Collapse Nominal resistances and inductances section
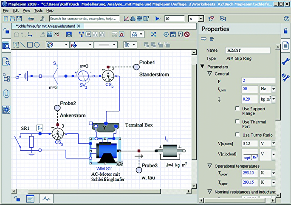Image resolution: width=291 pixels, height=205 pixels. (x=210, y=191)
